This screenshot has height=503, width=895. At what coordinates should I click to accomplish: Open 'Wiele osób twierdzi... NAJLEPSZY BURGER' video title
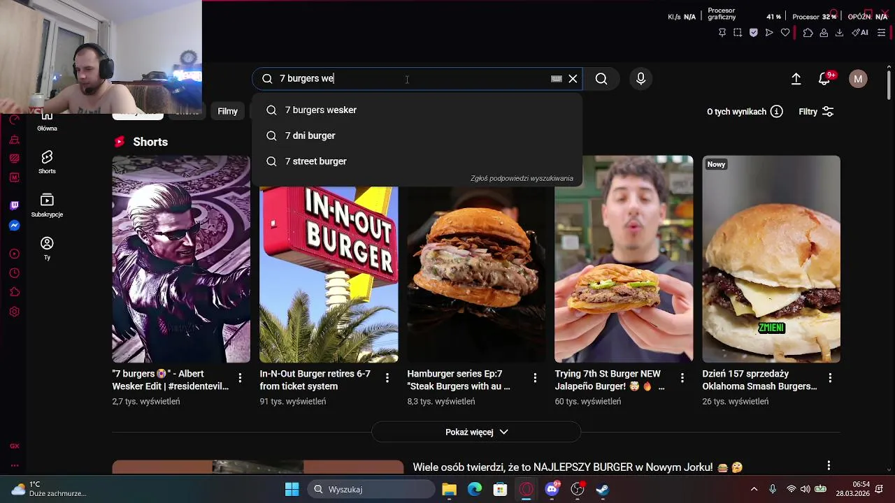tap(578, 467)
